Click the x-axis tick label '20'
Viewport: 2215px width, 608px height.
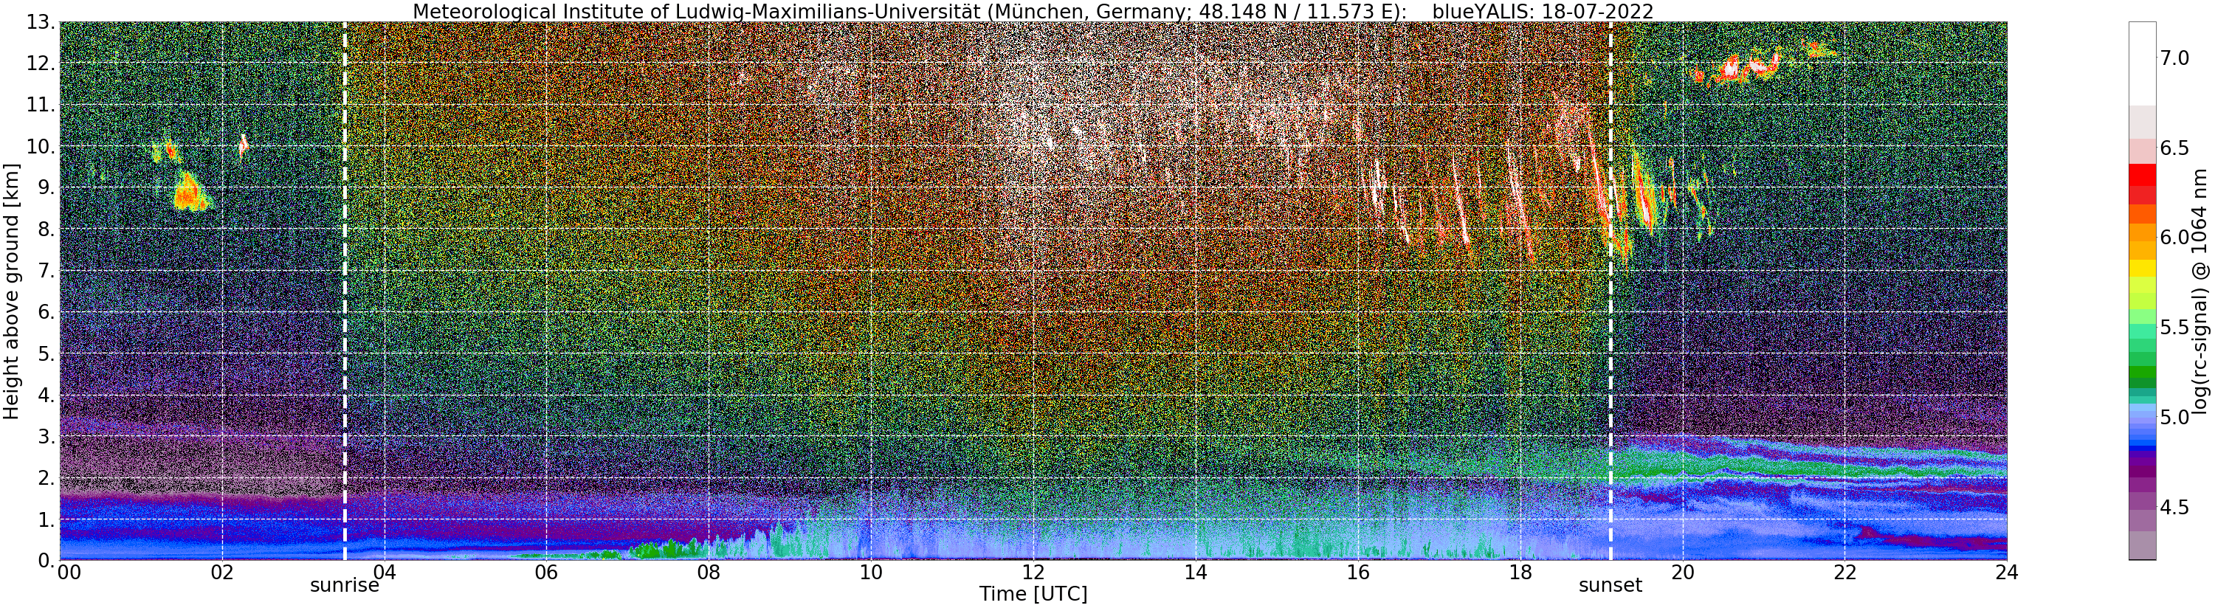[x=1682, y=573]
